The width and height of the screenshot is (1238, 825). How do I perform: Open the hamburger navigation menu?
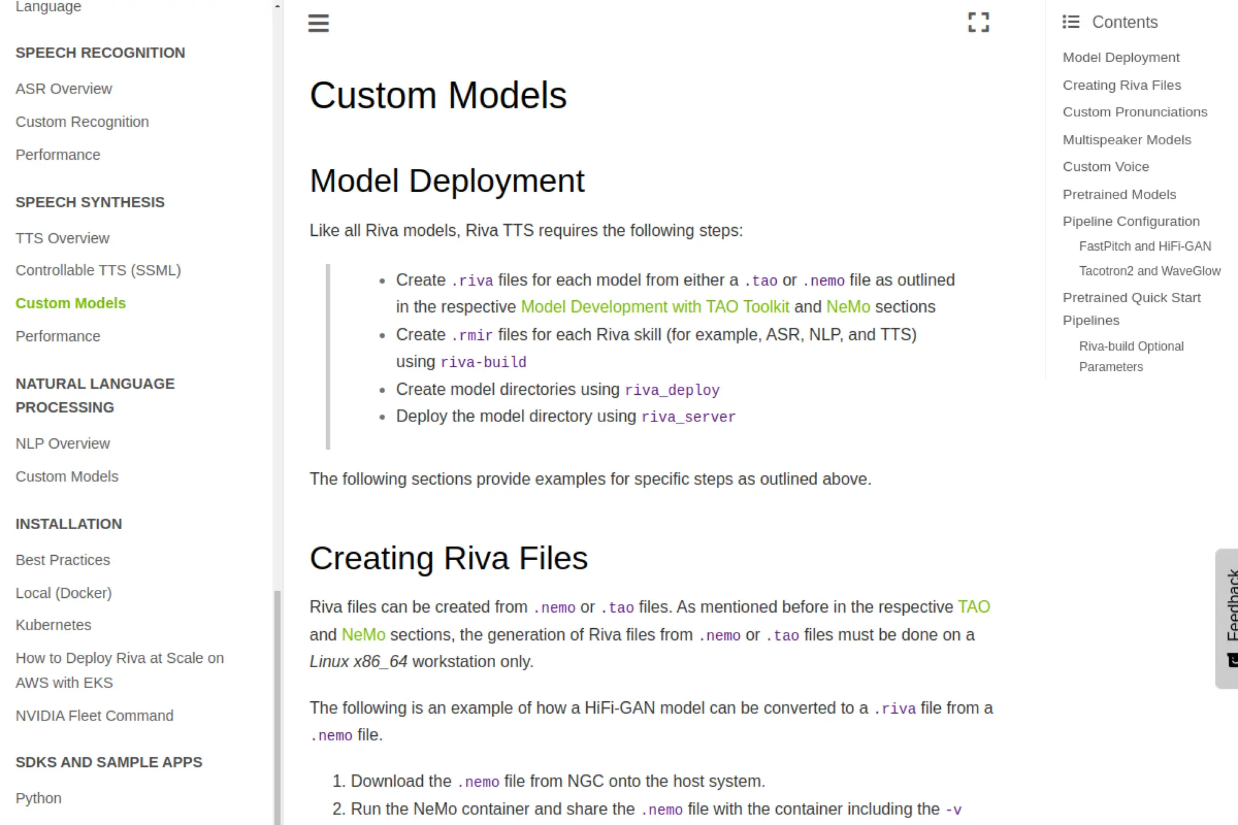(318, 23)
